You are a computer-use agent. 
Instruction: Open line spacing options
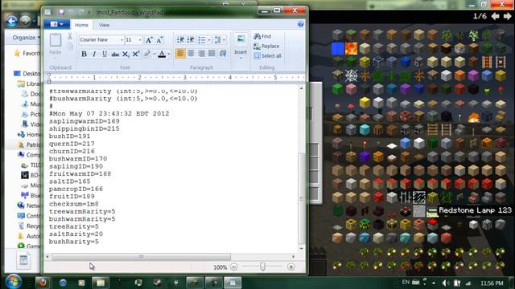point(218,40)
